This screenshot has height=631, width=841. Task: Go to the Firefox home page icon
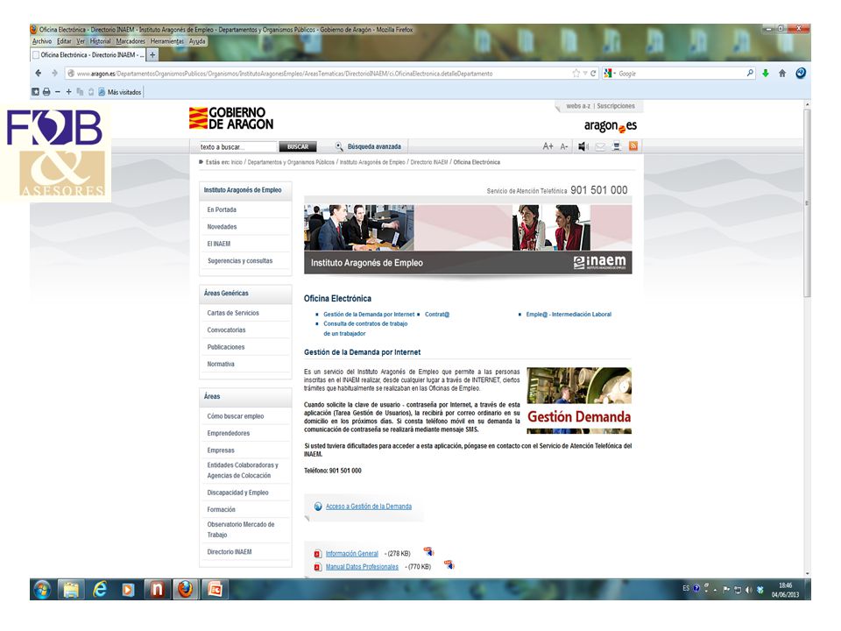[x=782, y=74]
